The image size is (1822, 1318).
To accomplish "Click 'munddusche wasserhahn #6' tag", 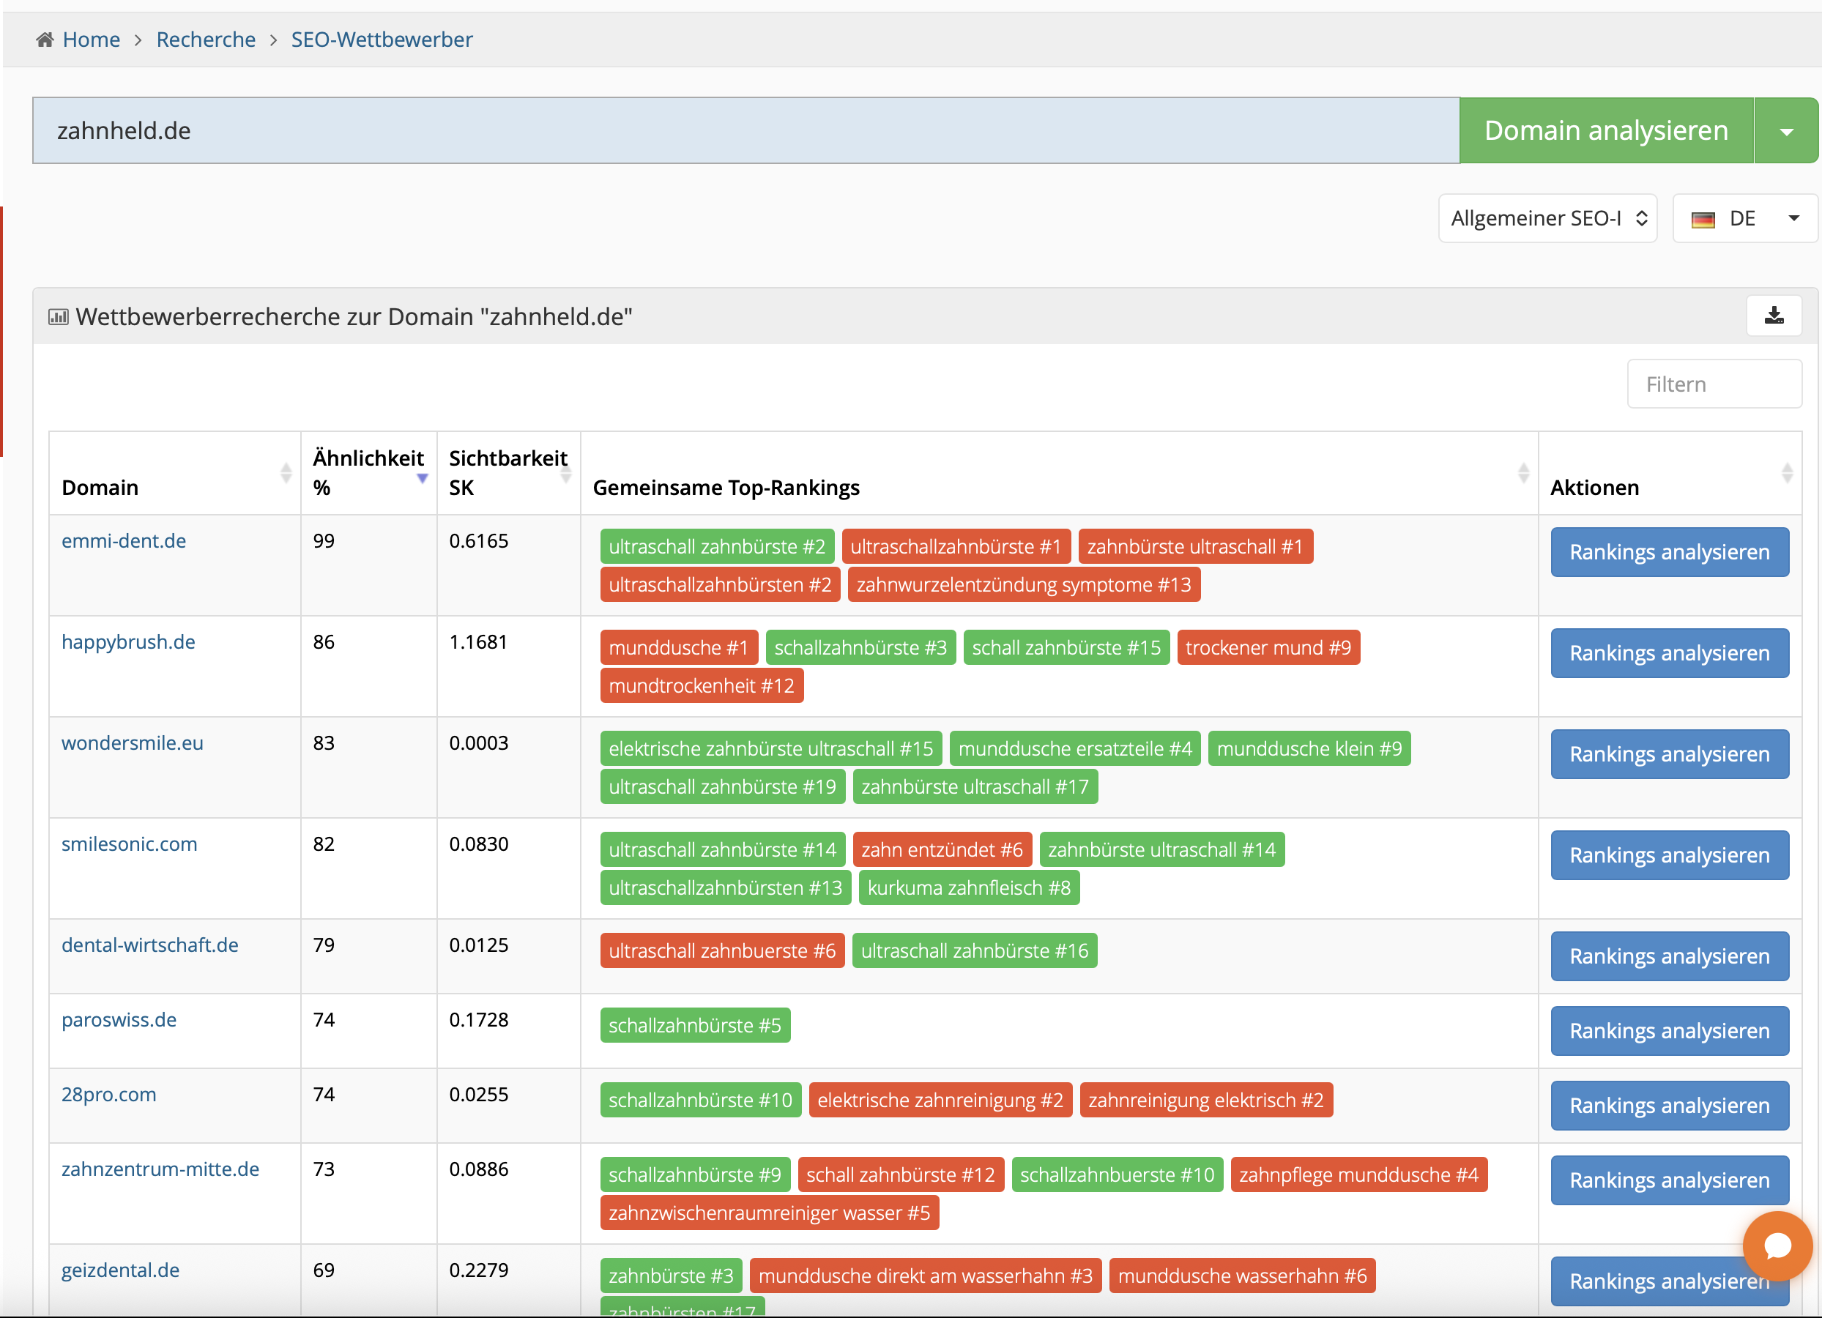I will click(x=1242, y=1277).
